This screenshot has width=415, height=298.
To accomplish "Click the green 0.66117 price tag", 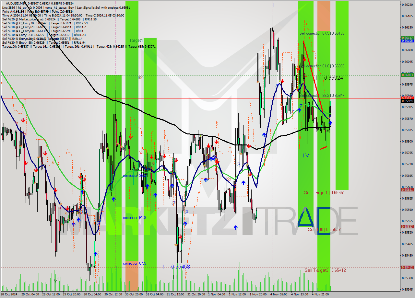I will tap(407, 38).
